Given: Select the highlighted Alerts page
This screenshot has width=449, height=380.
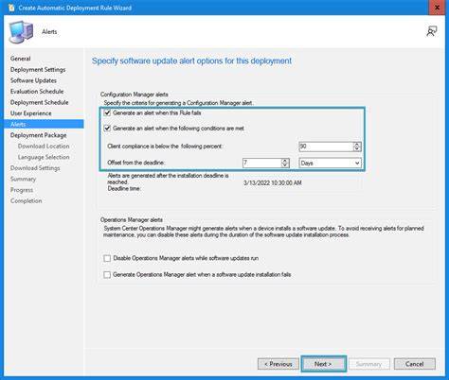Looking at the screenshot, I should point(44,124).
